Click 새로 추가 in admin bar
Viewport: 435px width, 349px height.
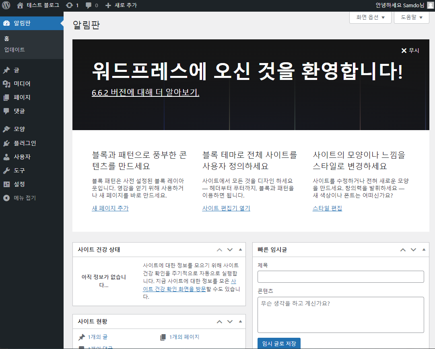click(x=126, y=5)
